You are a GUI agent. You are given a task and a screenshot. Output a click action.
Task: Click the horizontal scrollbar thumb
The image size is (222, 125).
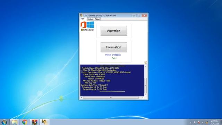111,98
